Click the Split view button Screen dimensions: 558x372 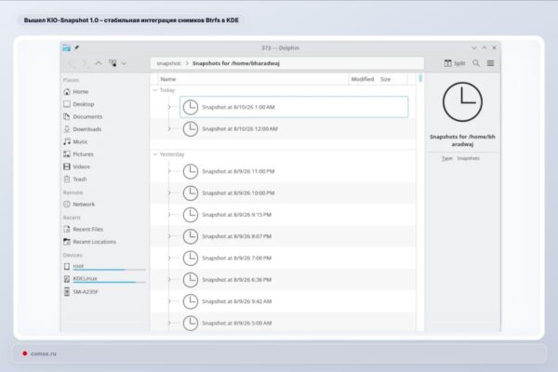pyautogui.click(x=455, y=63)
